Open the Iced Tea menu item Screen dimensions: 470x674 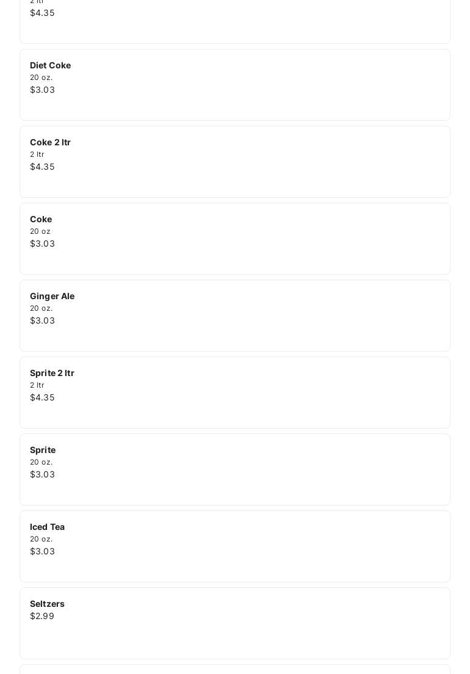point(47,527)
